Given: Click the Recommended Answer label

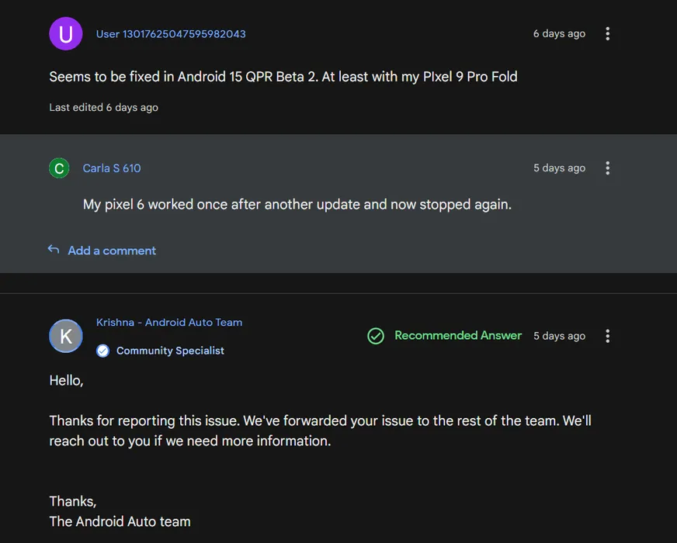Looking at the screenshot, I should tap(458, 336).
